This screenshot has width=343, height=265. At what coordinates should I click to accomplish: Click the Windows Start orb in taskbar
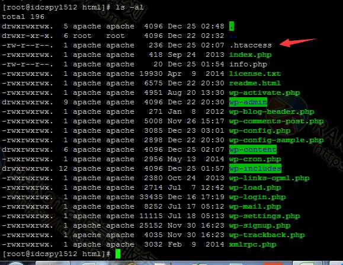(x=16, y=263)
